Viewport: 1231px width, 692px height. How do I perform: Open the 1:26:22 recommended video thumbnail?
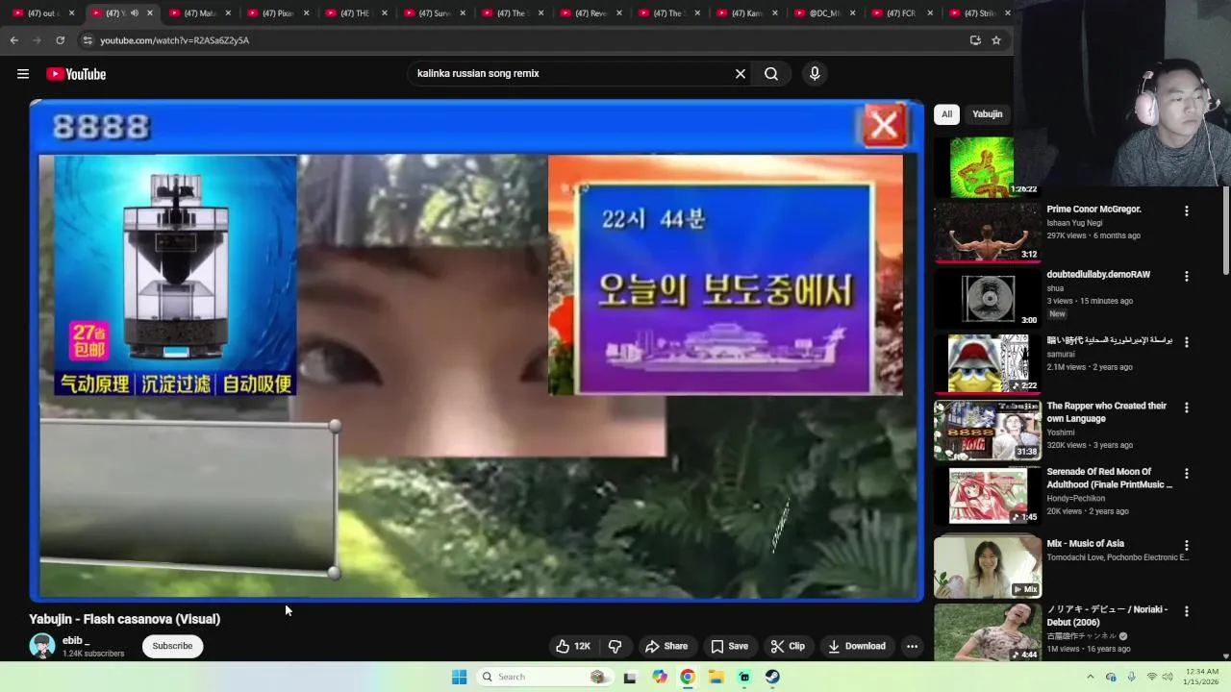tap(982, 167)
